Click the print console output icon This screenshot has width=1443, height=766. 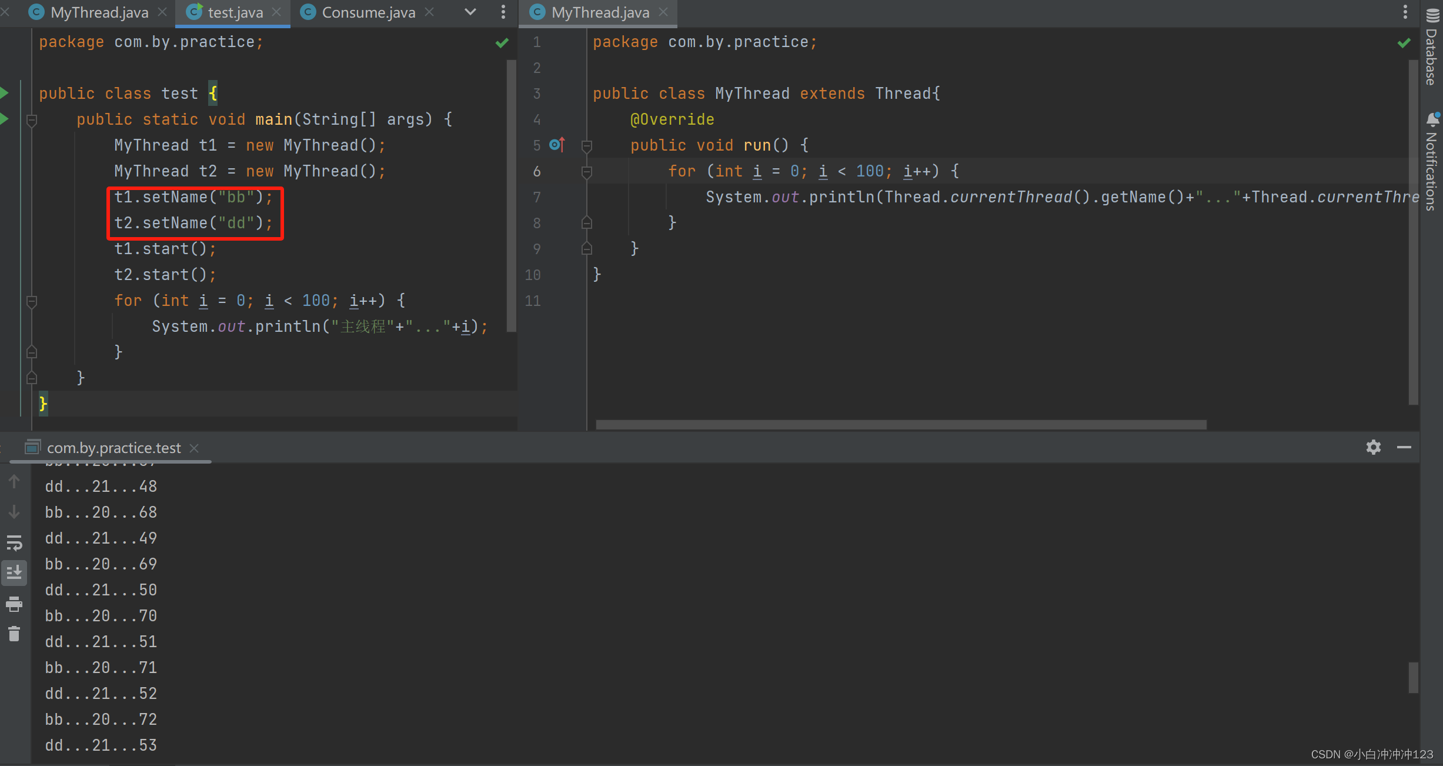[14, 604]
